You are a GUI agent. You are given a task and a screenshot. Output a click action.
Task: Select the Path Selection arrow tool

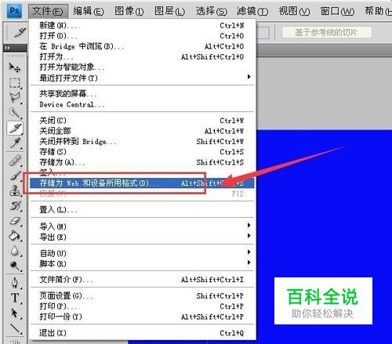coord(15,313)
